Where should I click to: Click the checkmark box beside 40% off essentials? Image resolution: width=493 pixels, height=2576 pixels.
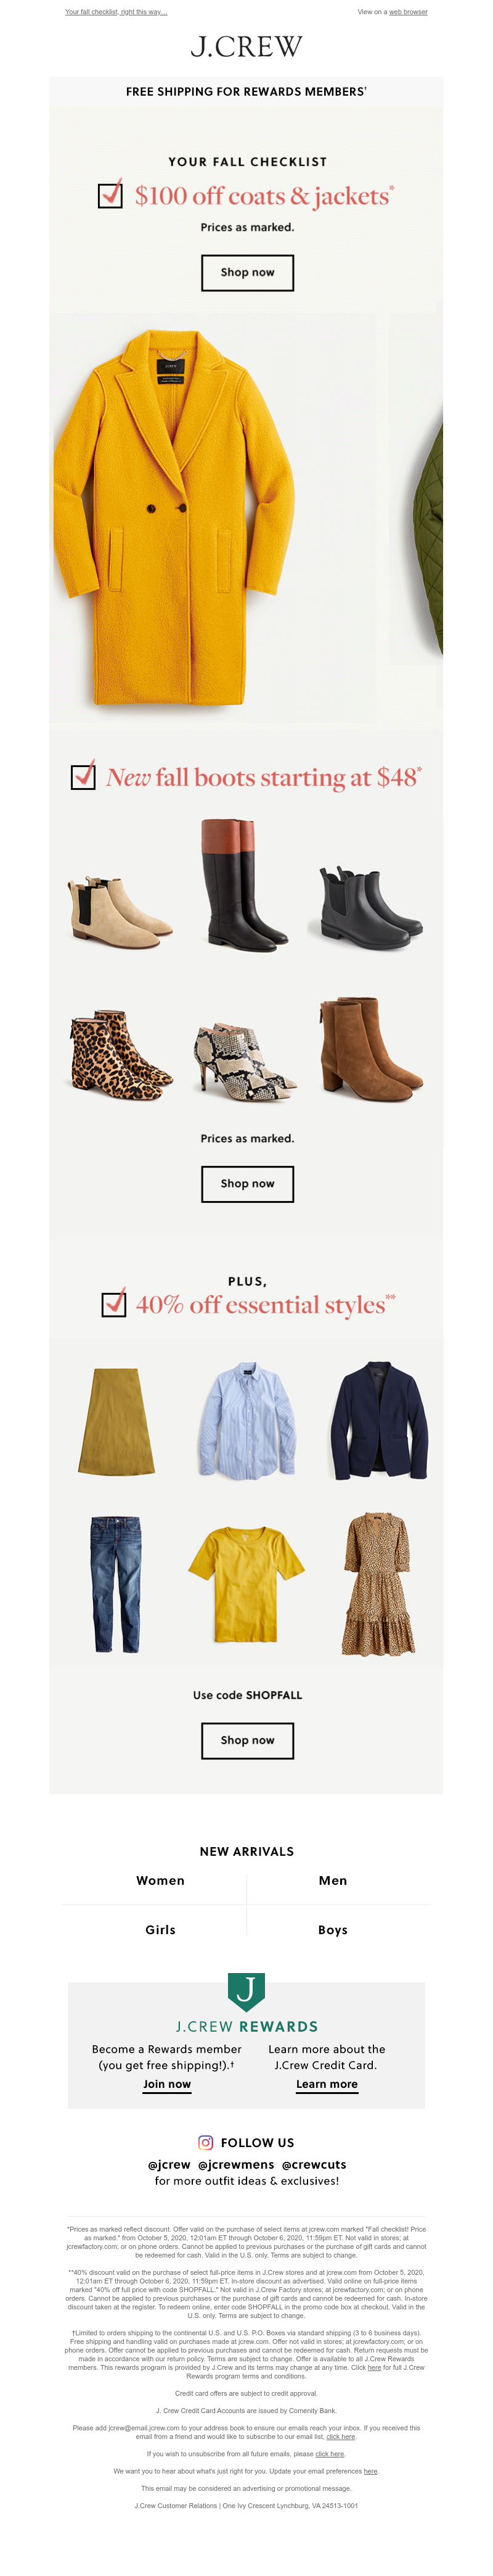coord(114,1303)
